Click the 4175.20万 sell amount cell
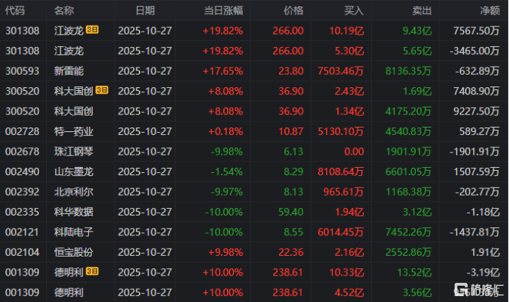Viewport: 509px width, 302px height. tap(408, 111)
